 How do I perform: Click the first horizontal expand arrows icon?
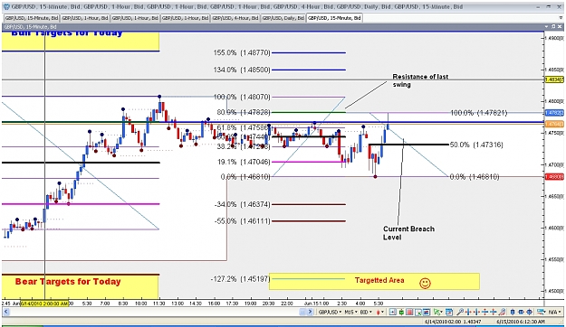pyautogui.click(x=468, y=312)
